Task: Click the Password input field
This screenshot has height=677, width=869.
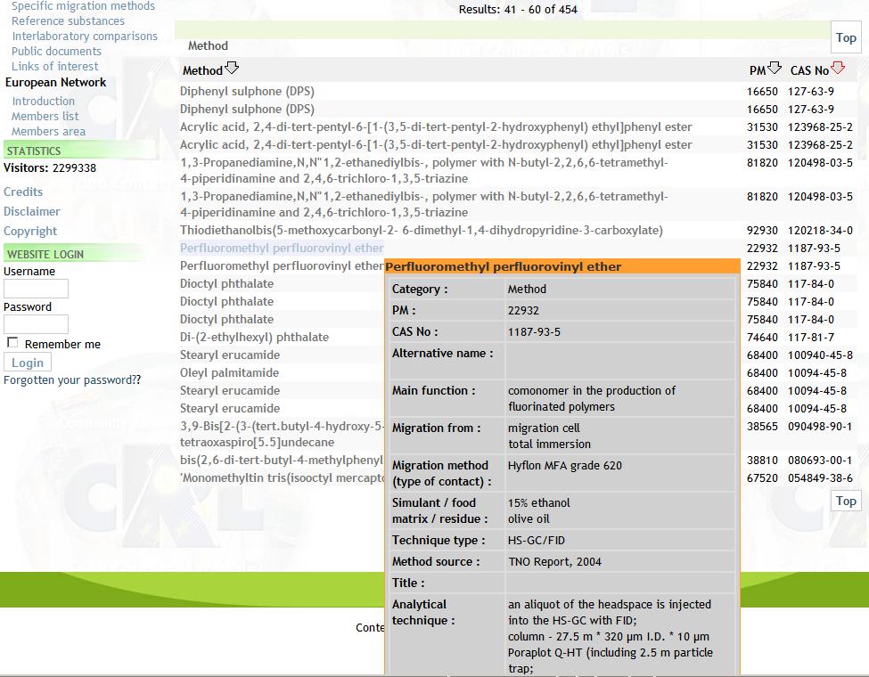Action: 36,324
